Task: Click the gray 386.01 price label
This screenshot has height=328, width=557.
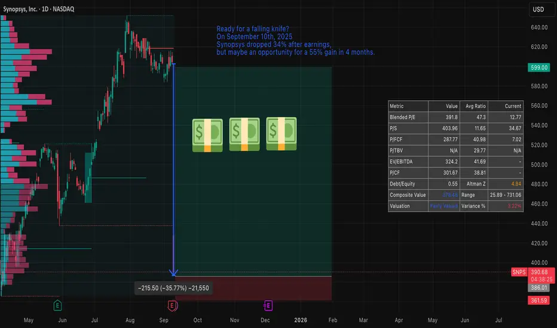Action: pyautogui.click(x=539, y=287)
